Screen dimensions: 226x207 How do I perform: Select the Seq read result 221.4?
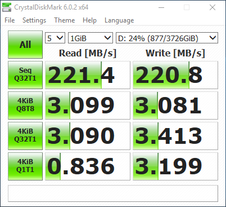88,75
